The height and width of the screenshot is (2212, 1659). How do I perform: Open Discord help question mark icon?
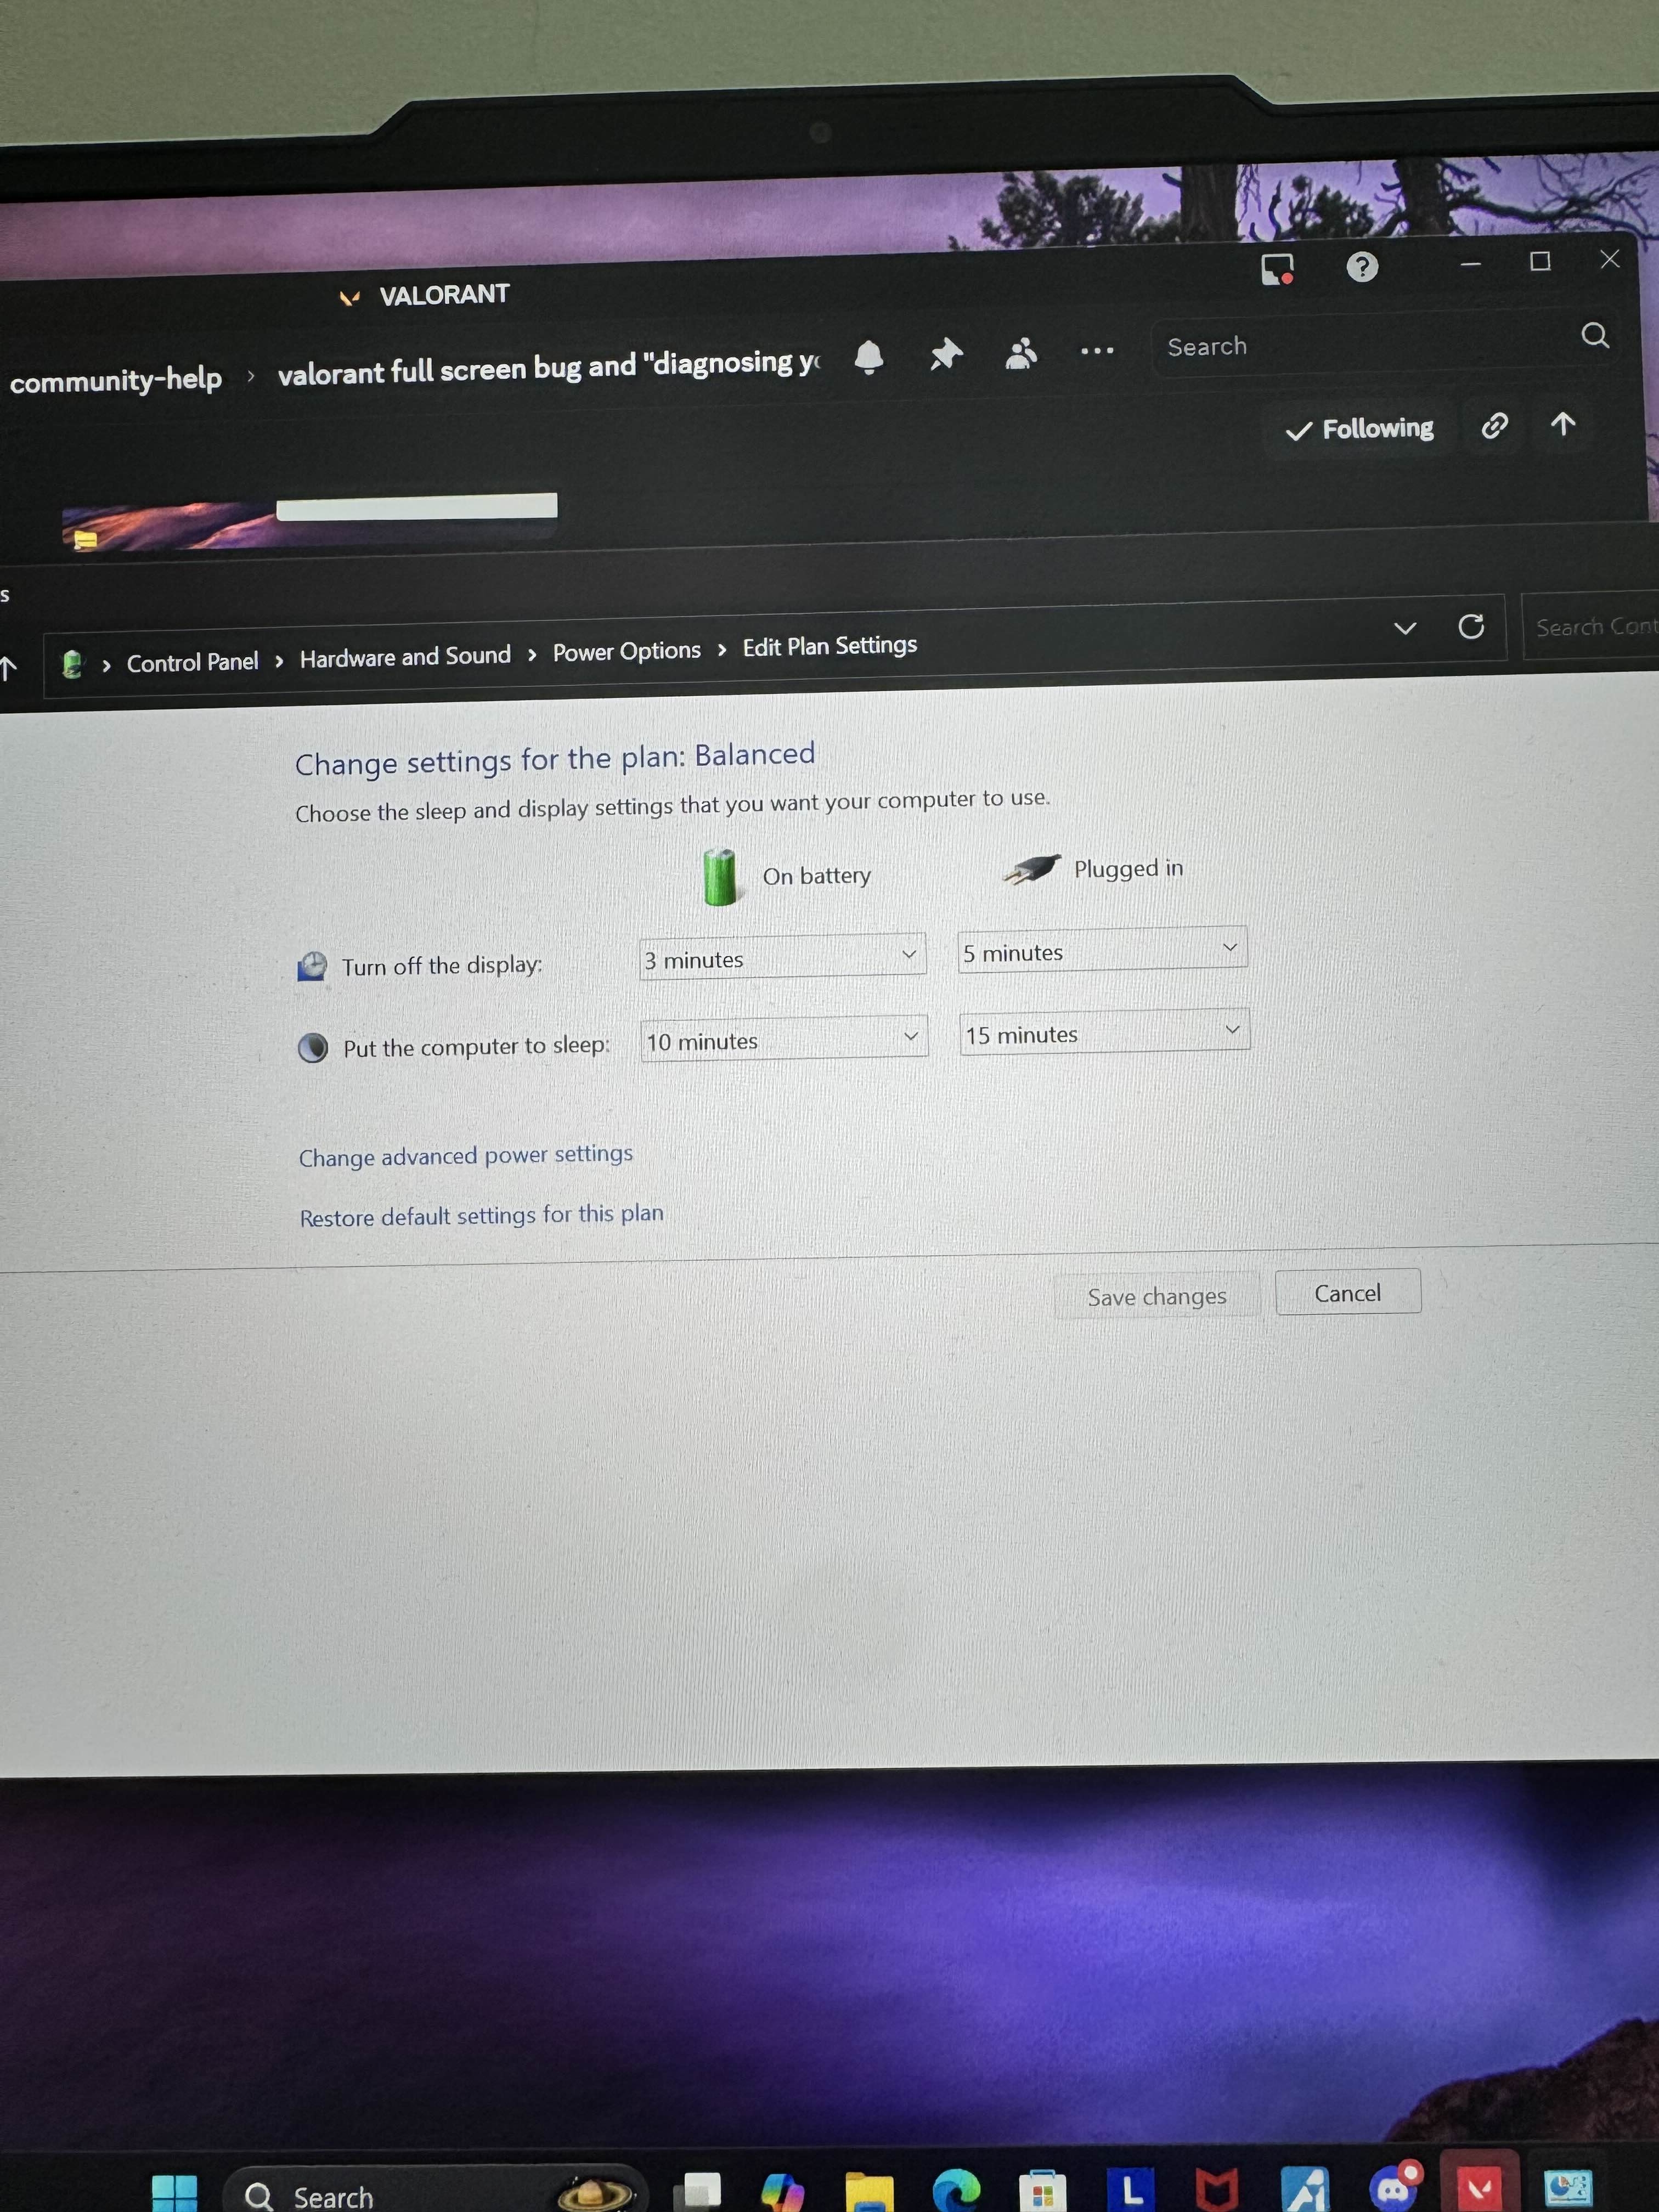pyautogui.click(x=1361, y=267)
